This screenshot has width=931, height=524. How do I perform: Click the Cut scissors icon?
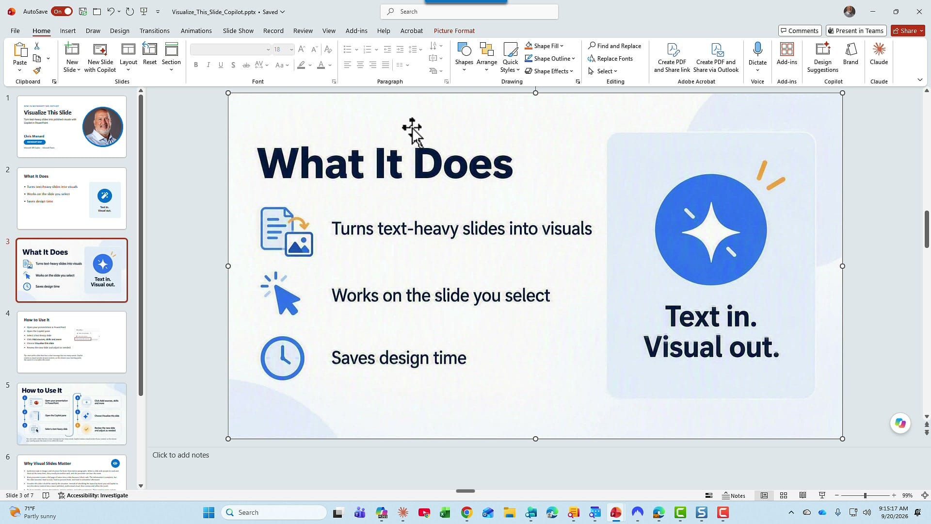pyautogui.click(x=37, y=46)
